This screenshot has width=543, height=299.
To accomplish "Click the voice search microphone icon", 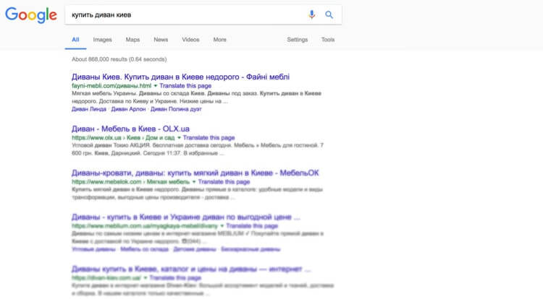I will (x=311, y=14).
